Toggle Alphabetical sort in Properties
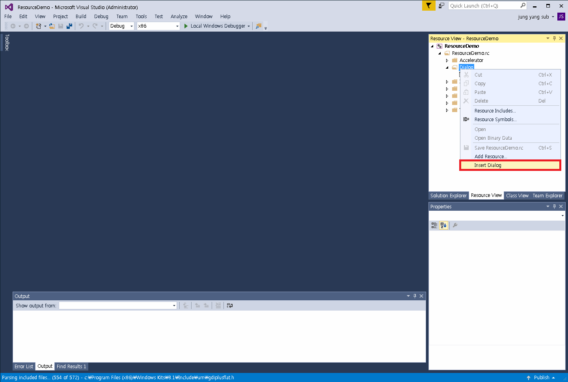The width and height of the screenshot is (568, 382). [x=443, y=225]
